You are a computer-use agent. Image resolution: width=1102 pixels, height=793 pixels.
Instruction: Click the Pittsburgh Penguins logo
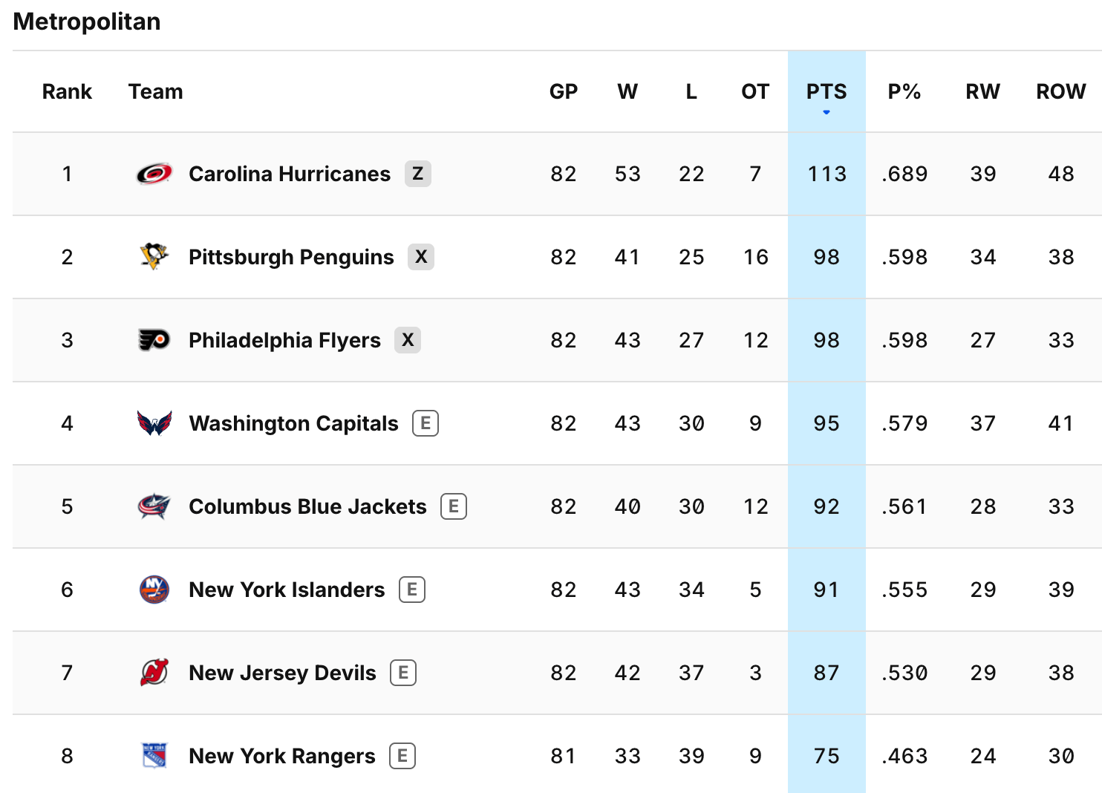pos(154,257)
